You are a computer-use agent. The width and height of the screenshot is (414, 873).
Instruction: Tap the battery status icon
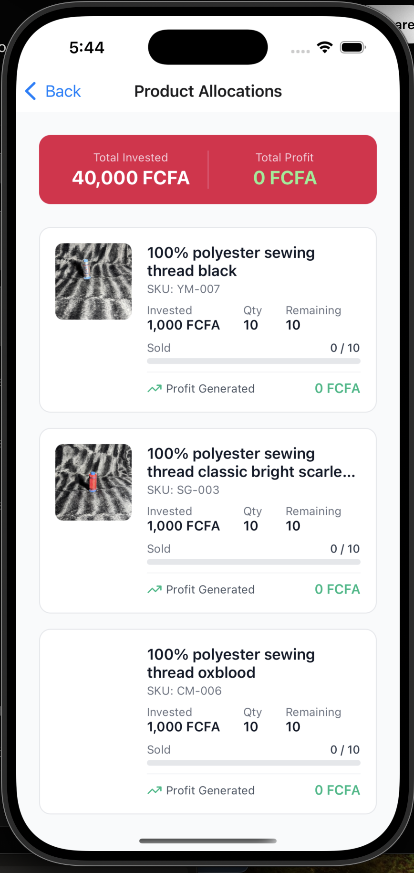point(352,47)
